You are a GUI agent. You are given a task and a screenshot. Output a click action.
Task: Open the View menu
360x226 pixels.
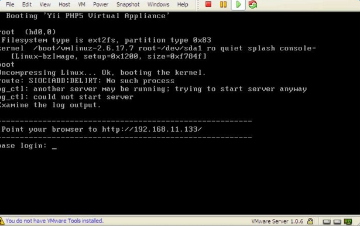45,4
